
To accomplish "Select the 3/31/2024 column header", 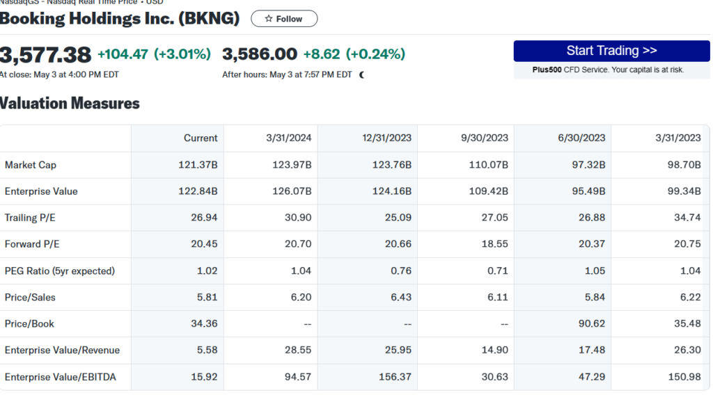I will (x=289, y=138).
